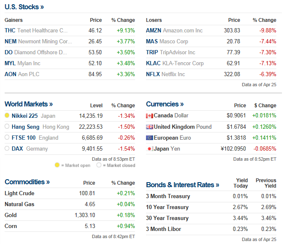Open the Gold commodity row

[11, 215]
